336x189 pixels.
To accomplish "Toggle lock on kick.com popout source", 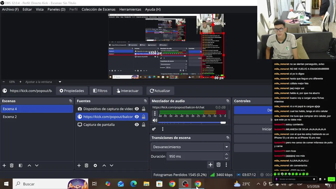I will [144, 117].
